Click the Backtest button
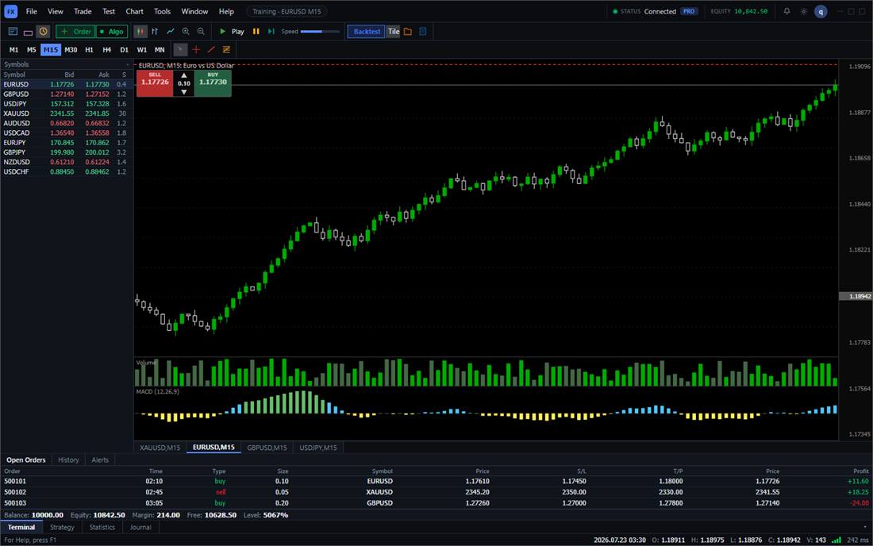This screenshot has width=873, height=546. pos(367,32)
